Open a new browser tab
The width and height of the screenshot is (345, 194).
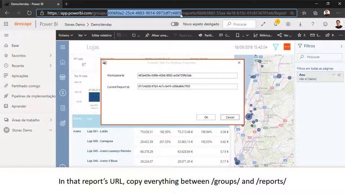click(x=66, y=4)
